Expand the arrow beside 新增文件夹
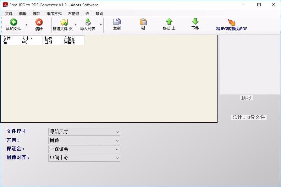This screenshot has width=281, height=187. [x=75, y=25]
